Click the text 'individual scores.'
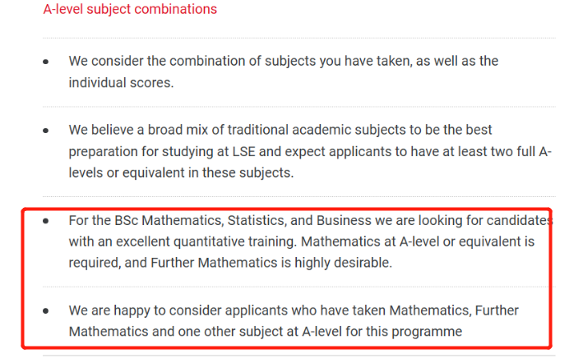The image size is (583, 363). point(121,82)
